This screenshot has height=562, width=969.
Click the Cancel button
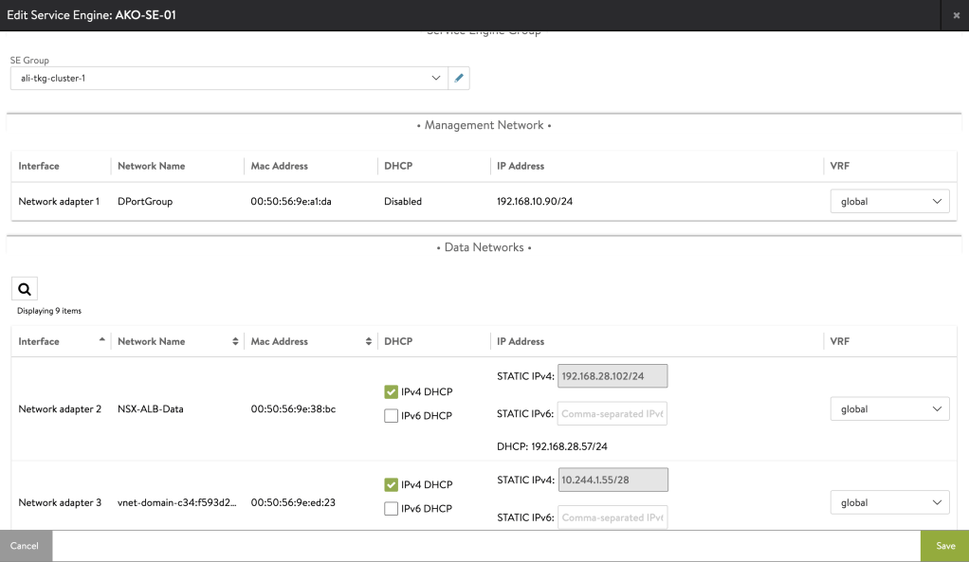click(x=26, y=546)
